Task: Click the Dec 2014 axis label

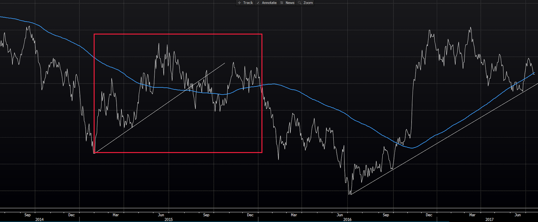Action: pyautogui.click(x=72, y=215)
